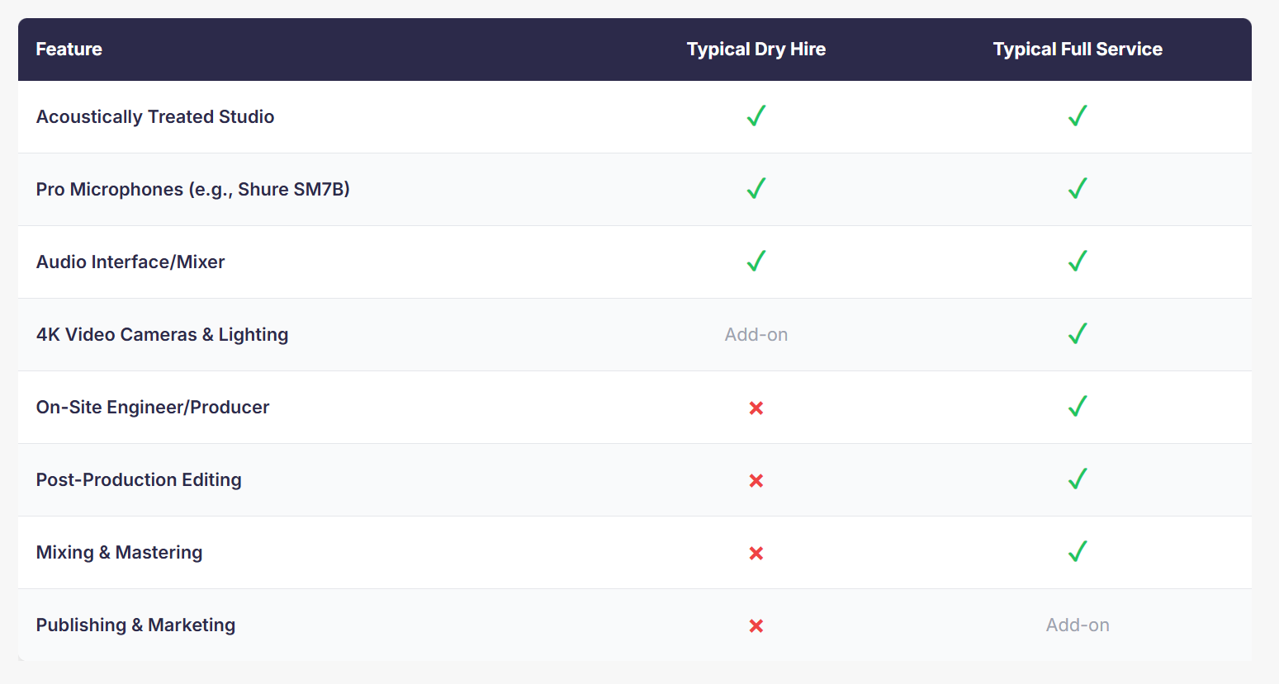1279x684 pixels.
Task: Click Full Service checkmark for On-Site Engineer/Producer
Action: pyautogui.click(x=1078, y=407)
